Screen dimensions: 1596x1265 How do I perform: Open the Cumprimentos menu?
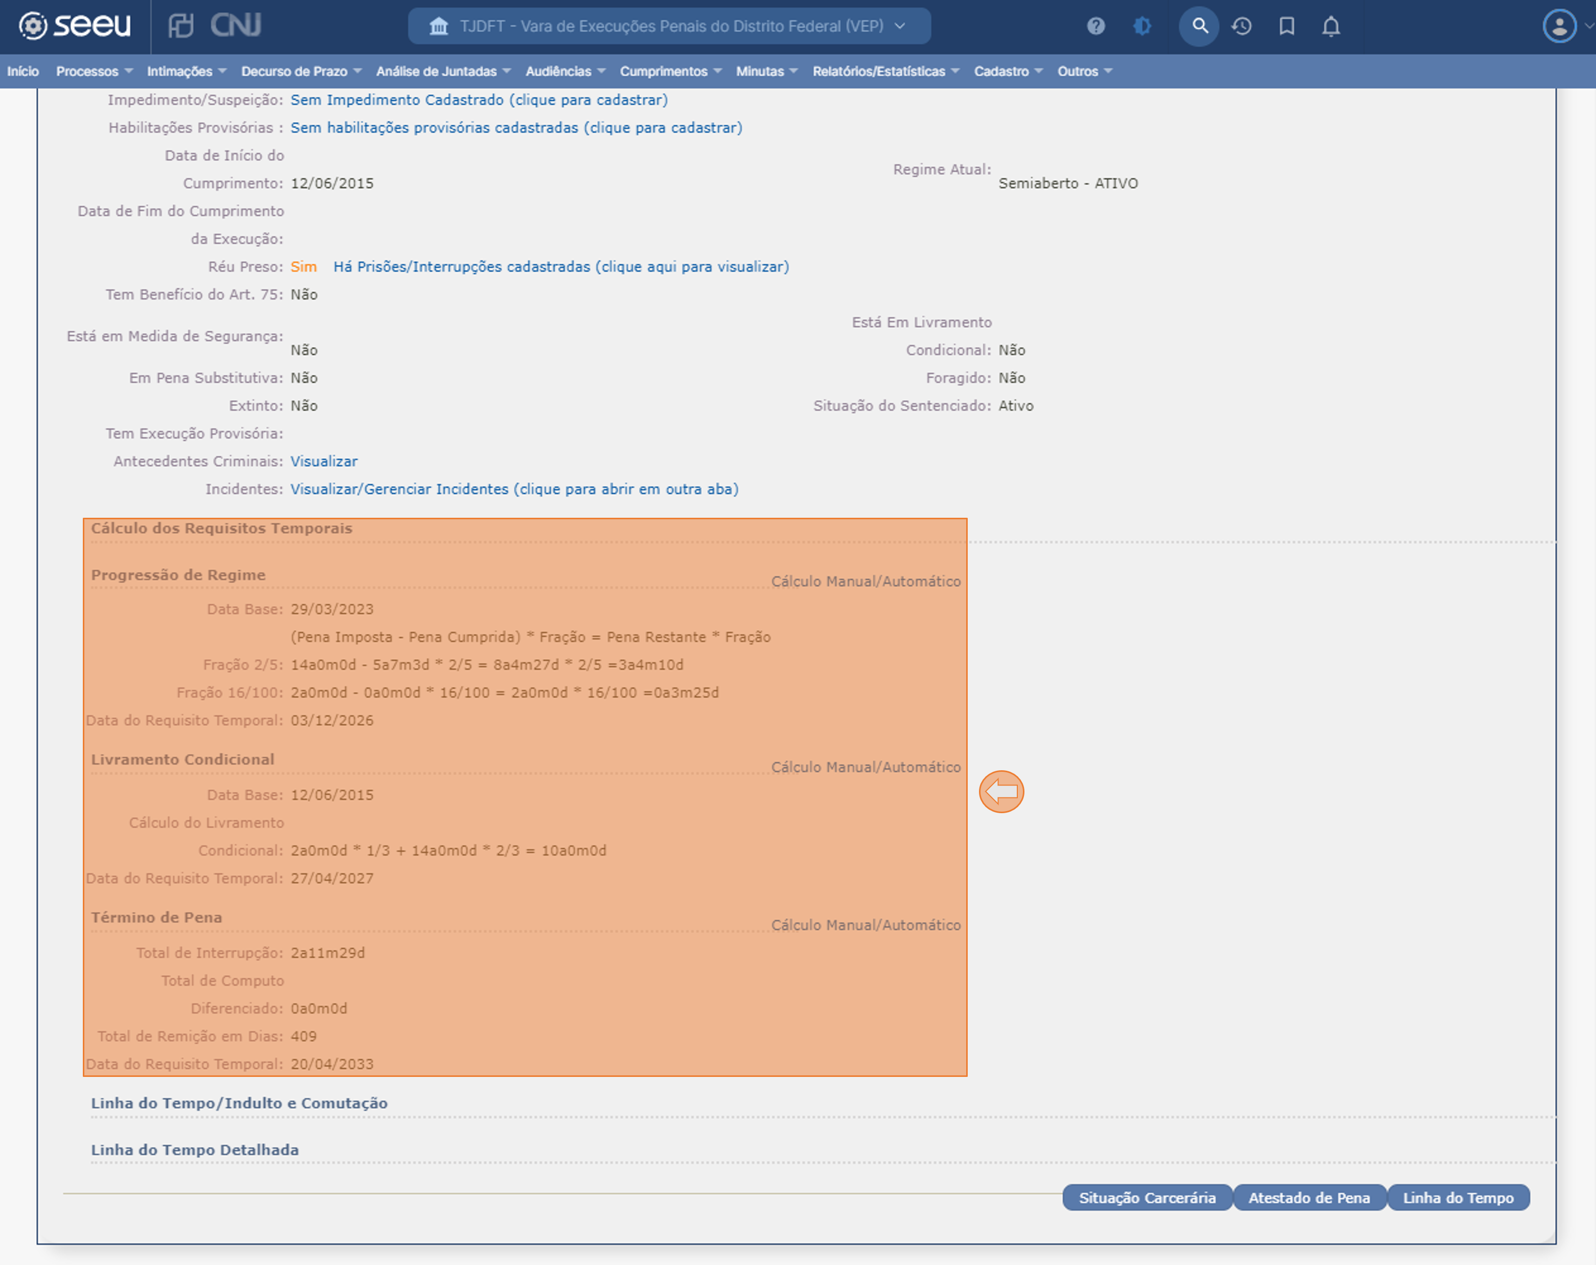670,71
